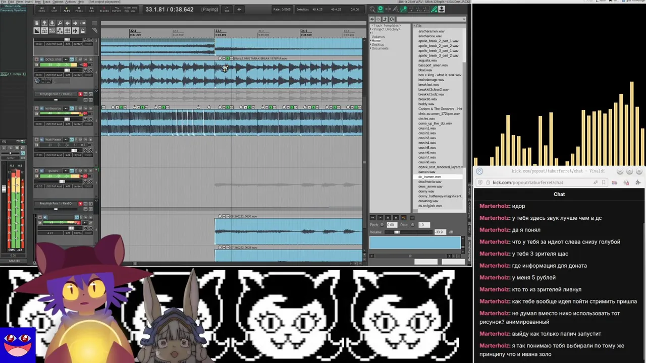Adjust the Wait Please track volume fader

(x=74, y=150)
